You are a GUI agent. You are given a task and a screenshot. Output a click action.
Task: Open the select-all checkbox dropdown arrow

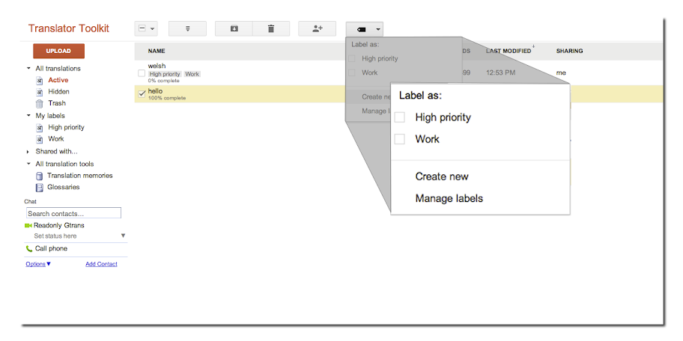pos(153,29)
